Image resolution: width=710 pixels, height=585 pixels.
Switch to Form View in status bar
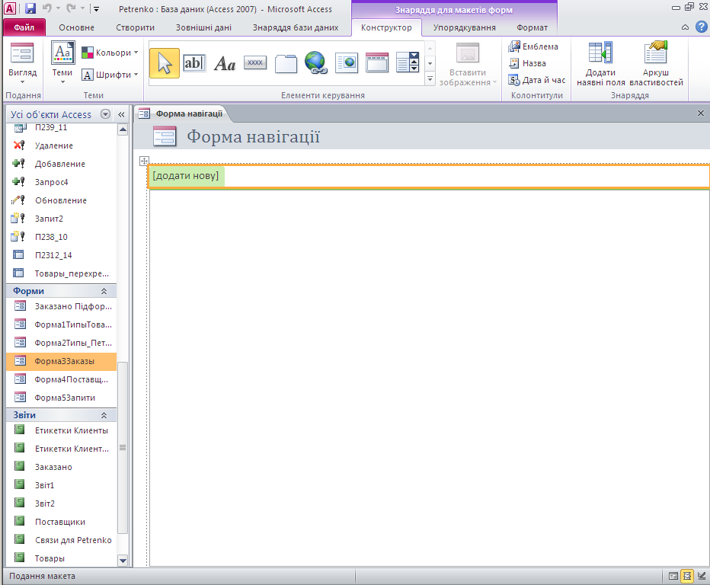click(x=673, y=576)
